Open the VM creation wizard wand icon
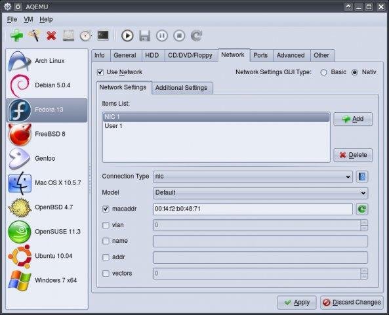 (x=34, y=35)
